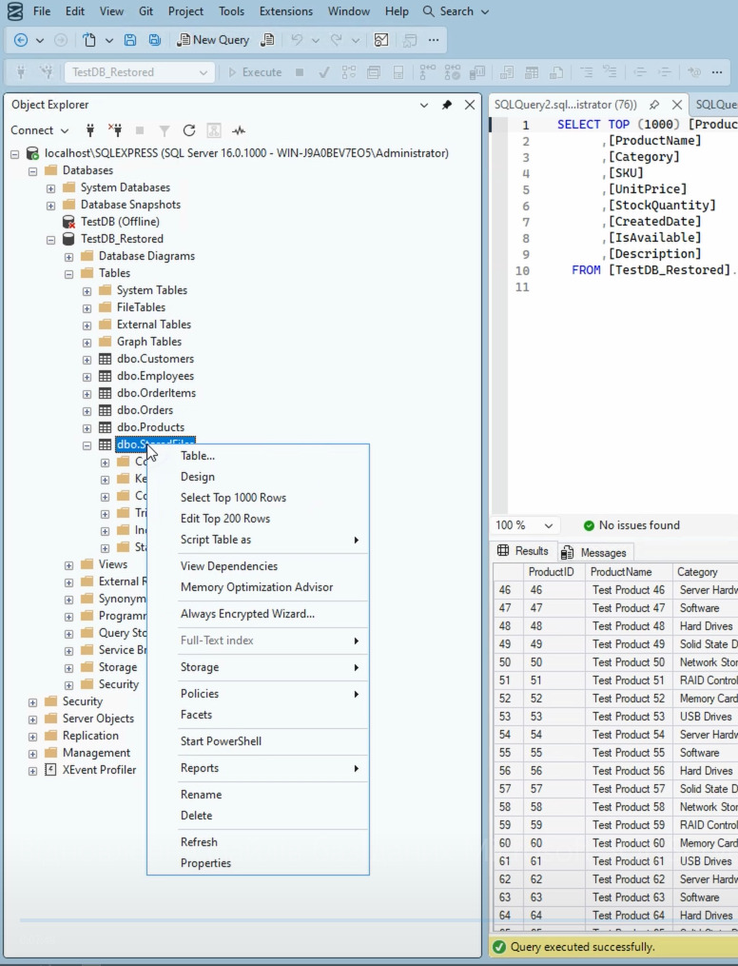The height and width of the screenshot is (966, 738).
Task: Click the No issues found indicator
Action: tap(631, 525)
